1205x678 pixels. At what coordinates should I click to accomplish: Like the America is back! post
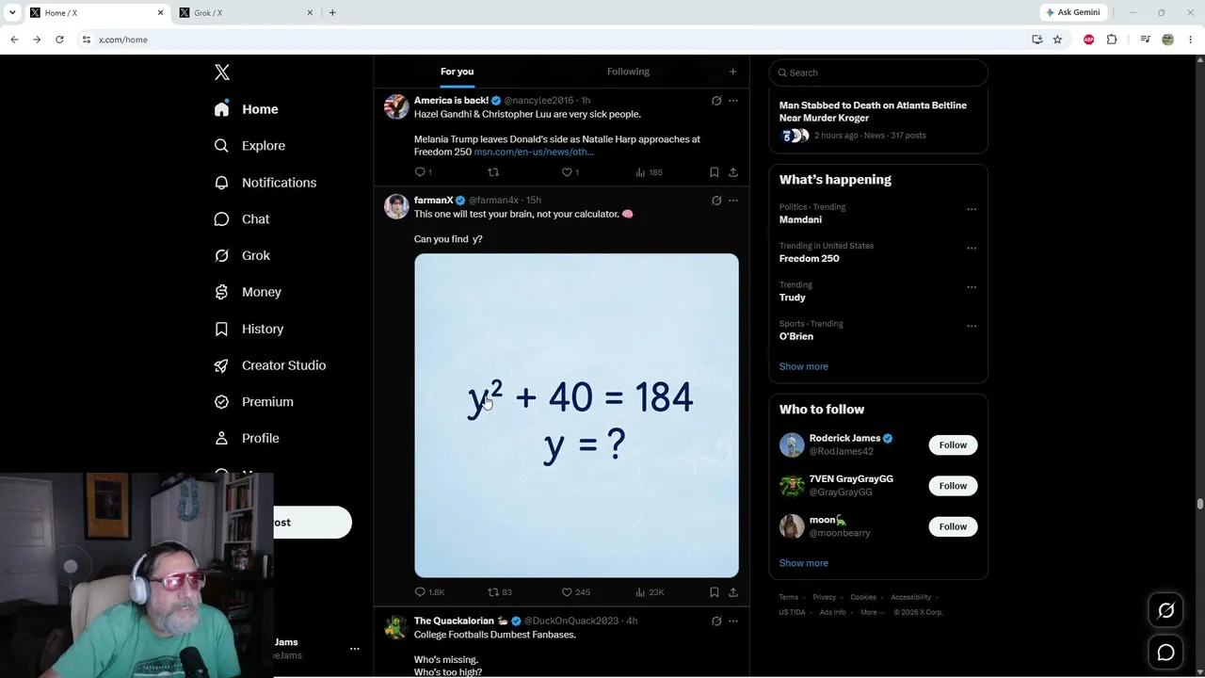click(x=570, y=172)
